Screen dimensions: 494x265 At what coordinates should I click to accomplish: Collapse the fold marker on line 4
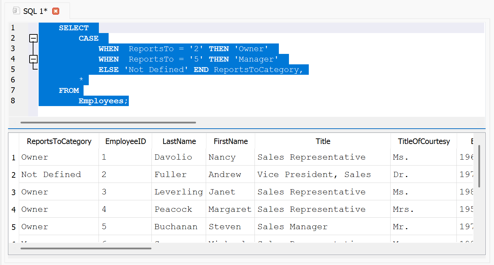pyautogui.click(x=33, y=59)
